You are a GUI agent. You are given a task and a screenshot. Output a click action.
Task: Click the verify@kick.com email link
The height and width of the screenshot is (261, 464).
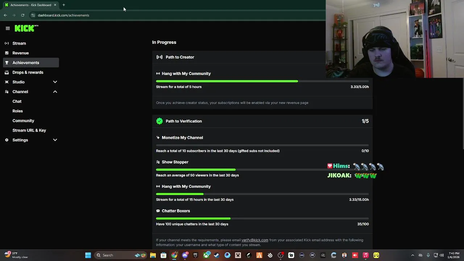pyautogui.click(x=255, y=240)
